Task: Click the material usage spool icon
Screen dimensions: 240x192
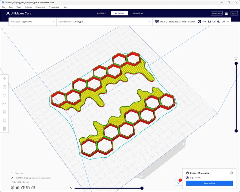Action: [x=187, y=178]
